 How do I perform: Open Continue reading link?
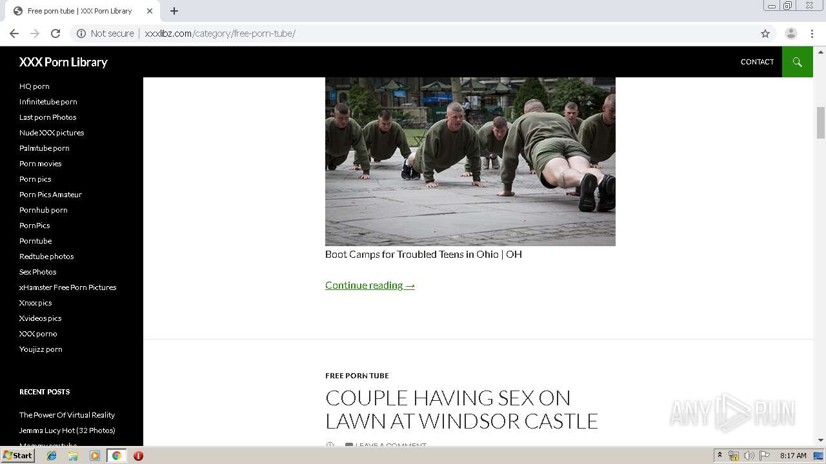pos(370,285)
